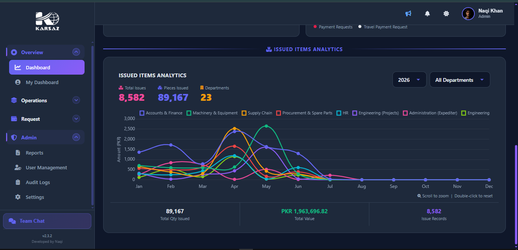Collapse the Overview section chevron
518x250 pixels.
point(76,52)
